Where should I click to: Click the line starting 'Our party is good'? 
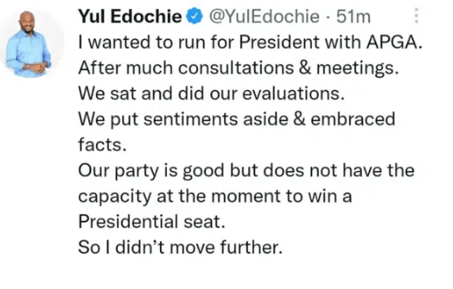tap(246, 171)
